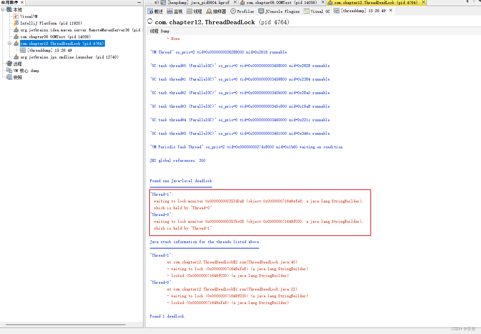Select com.chapter06.OOMTest (pid 14056) node

[55, 37]
